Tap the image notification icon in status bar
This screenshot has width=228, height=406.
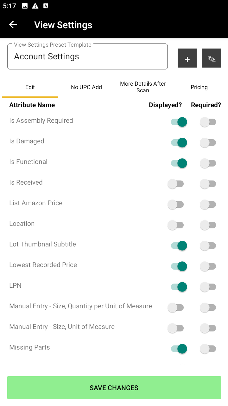tap(25, 6)
